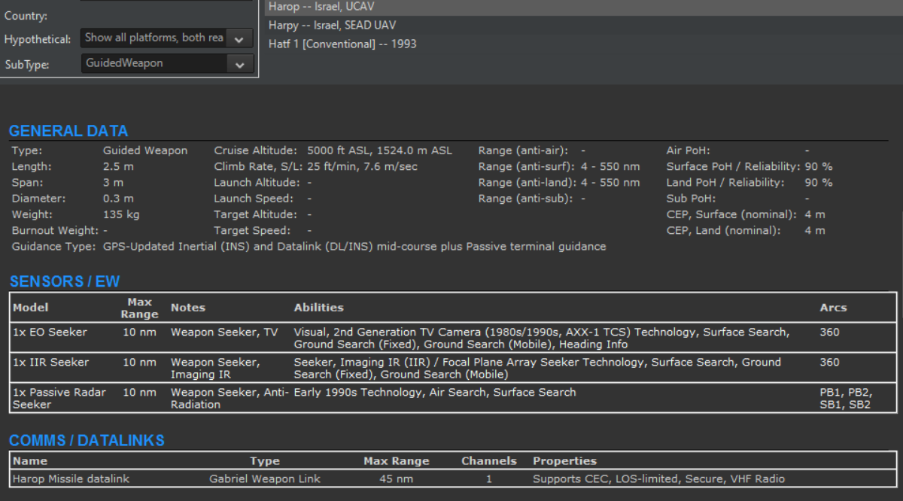
Task: Select Harop -- Israel, UCAV in the list
Action: click(583, 7)
